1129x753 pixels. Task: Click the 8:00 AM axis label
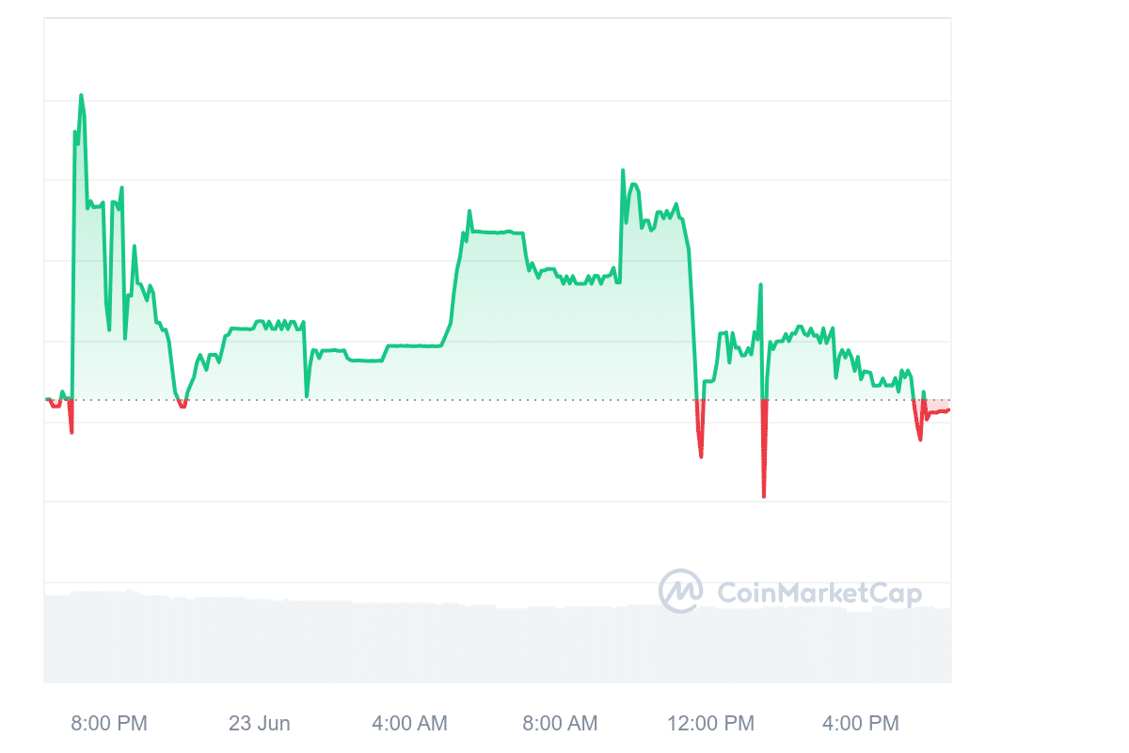[x=560, y=724]
